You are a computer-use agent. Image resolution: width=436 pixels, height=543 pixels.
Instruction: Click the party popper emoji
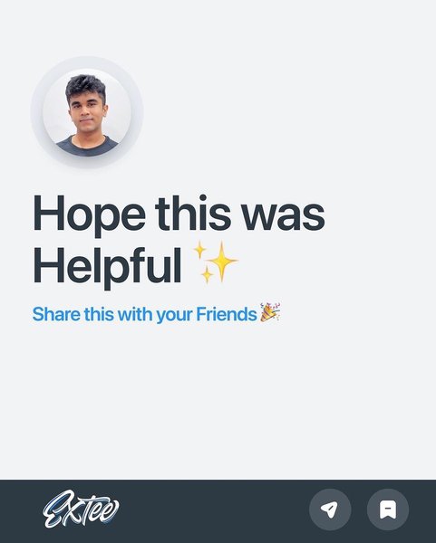coord(270,312)
